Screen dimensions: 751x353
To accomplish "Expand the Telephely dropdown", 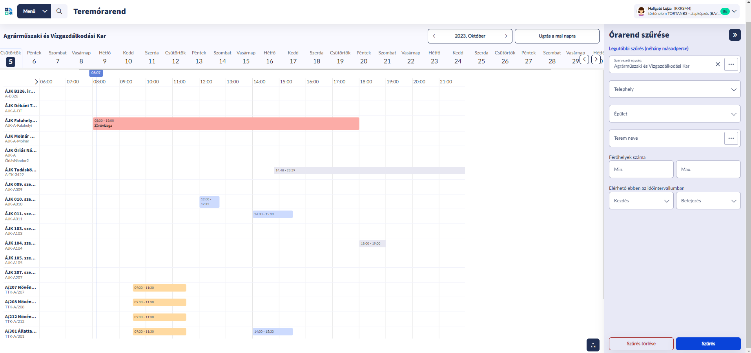I will coord(674,89).
